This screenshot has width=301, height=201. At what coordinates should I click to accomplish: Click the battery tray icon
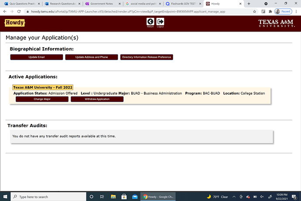pyautogui.click(x=255, y=197)
